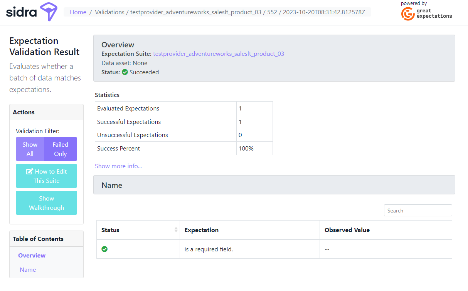Expand Show more info link

[x=118, y=166]
